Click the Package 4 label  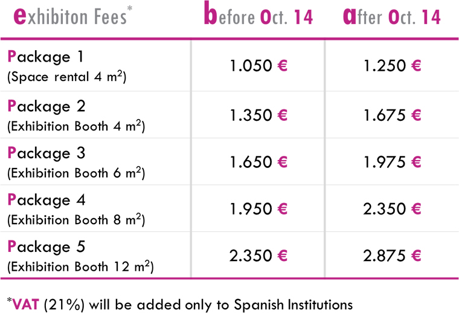point(47,200)
